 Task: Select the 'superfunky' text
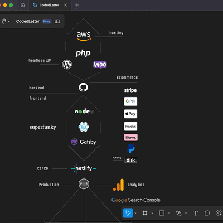(x=43, y=127)
